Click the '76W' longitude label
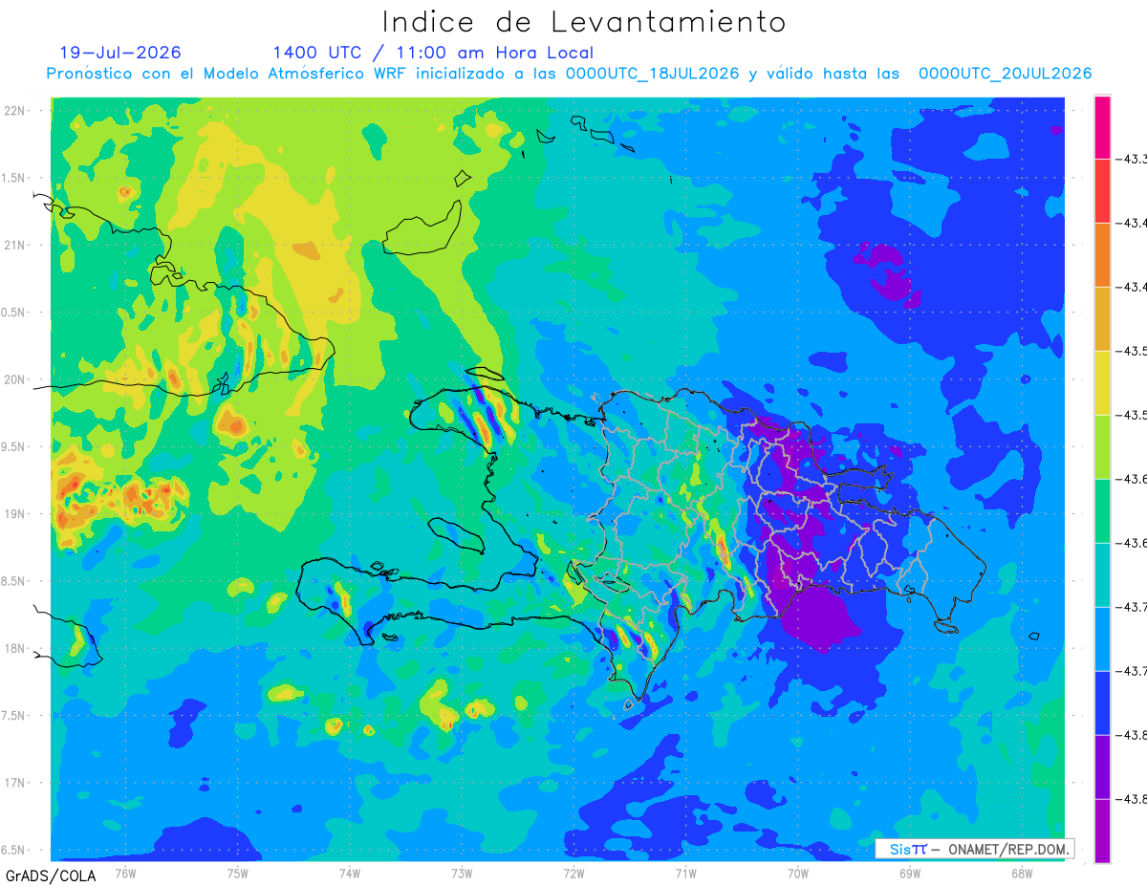1147x886 pixels. tap(125, 873)
